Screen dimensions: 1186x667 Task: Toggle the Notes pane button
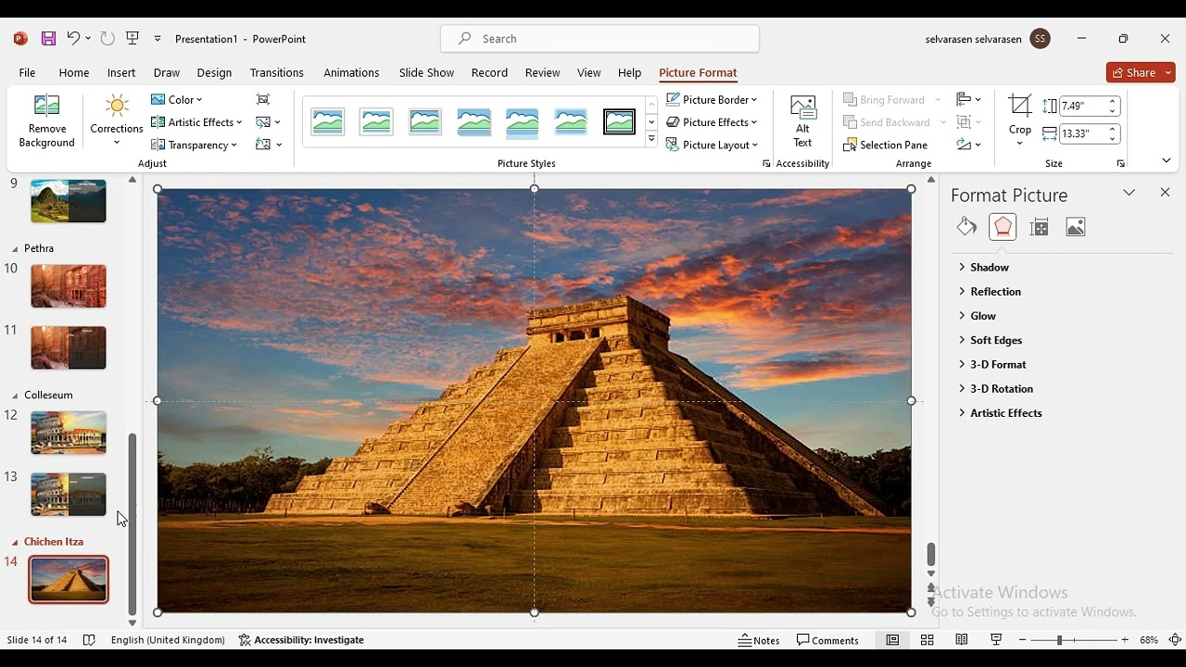[x=759, y=640]
